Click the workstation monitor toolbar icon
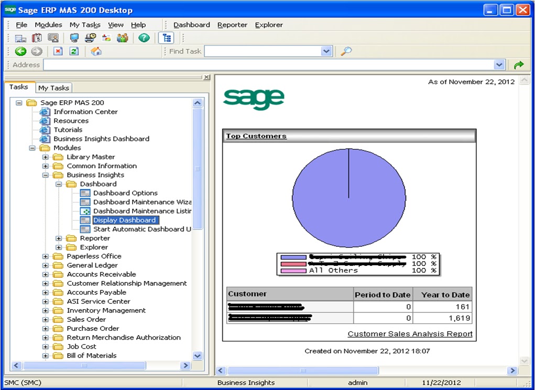 74,38
